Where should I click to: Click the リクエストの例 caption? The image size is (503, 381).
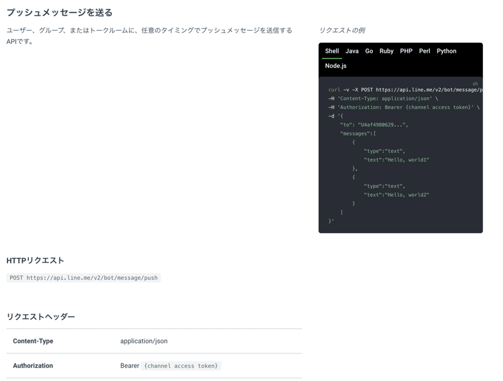pos(342,30)
